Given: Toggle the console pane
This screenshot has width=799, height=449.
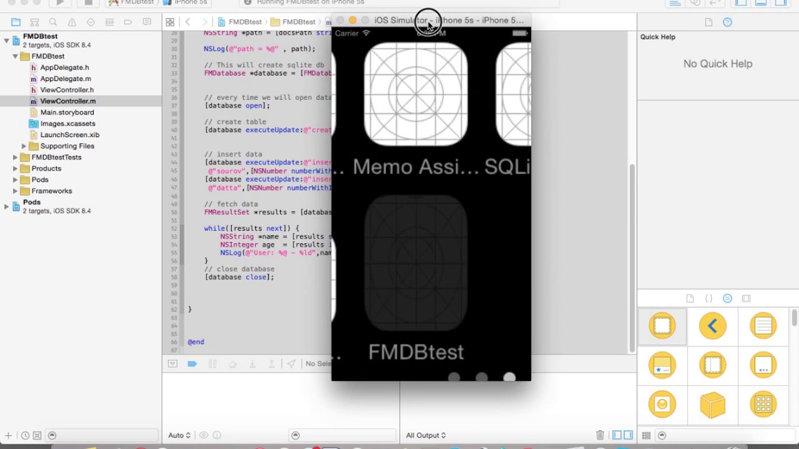Looking at the screenshot, I should [x=628, y=435].
